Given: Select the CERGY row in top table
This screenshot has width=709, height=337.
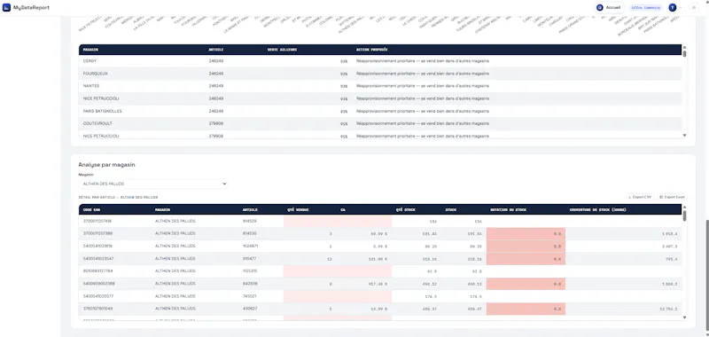Looking at the screenshot, I should (x=380, y=60).
